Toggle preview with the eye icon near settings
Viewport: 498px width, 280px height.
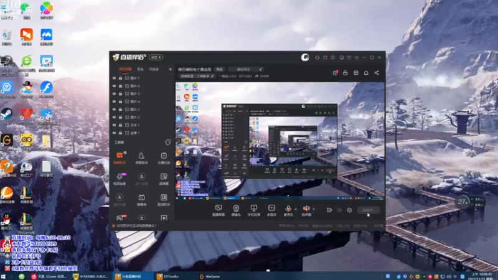[x=339, y=210]
